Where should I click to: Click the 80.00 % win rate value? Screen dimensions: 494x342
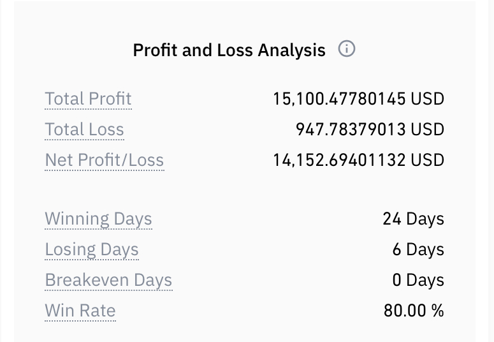point(414,311)
